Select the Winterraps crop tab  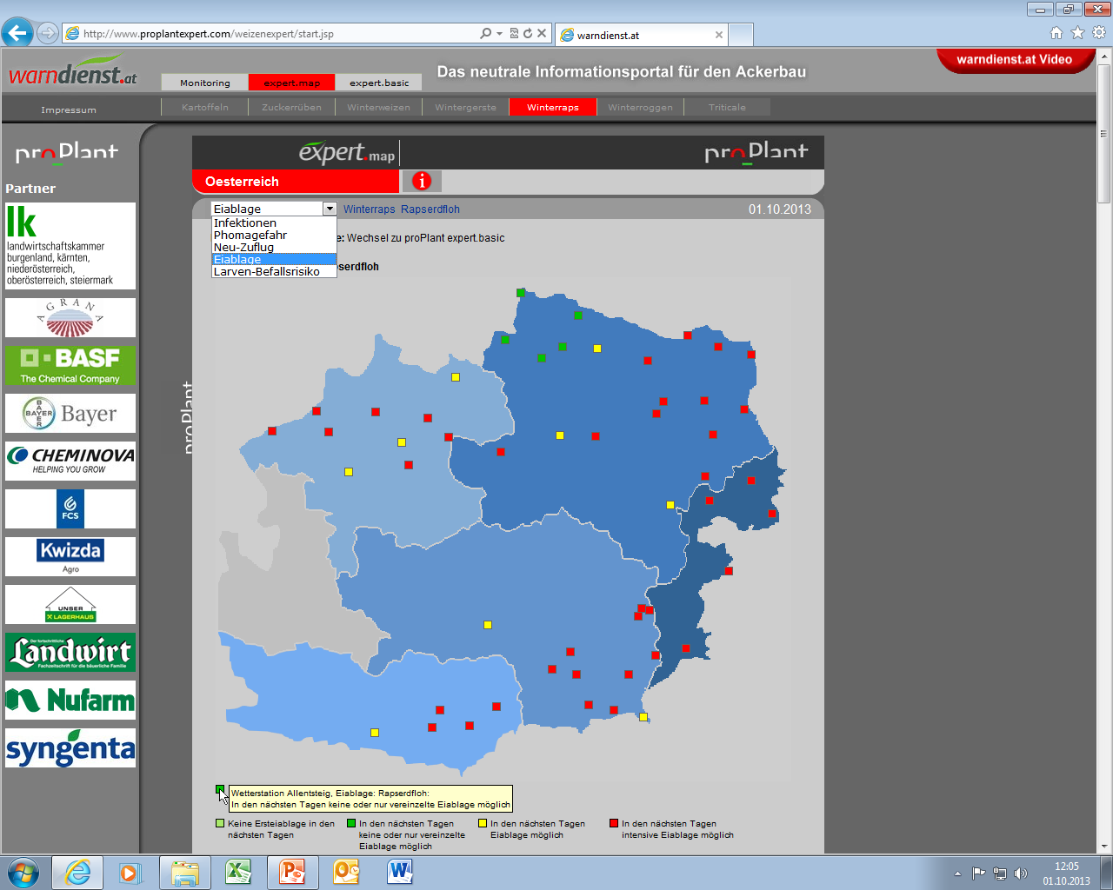click(x=553, y=107)
